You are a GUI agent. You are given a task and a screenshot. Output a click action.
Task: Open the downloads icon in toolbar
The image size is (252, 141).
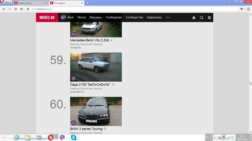tap(248, 9)
